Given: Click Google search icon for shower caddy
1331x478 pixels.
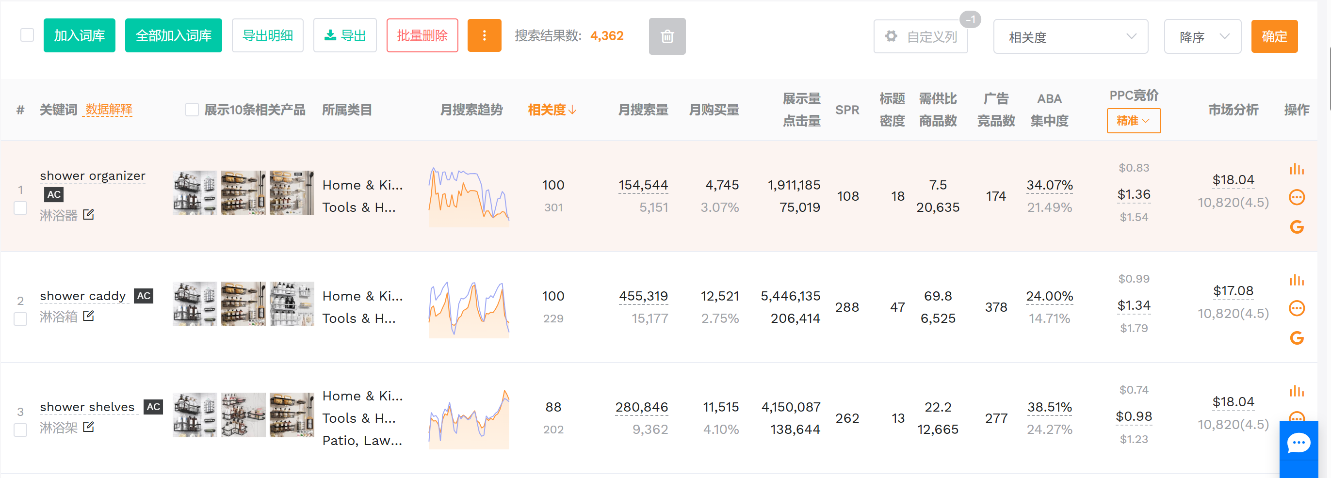Looking at the screenshot, I should coord(1297,338).
